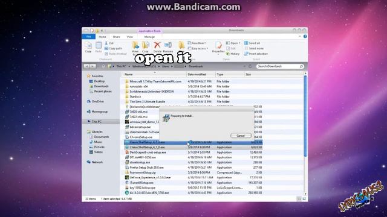Select Recent places in the navigation pane
The width and height of the screenshot is (387, 217).
[x=100, y=91]
